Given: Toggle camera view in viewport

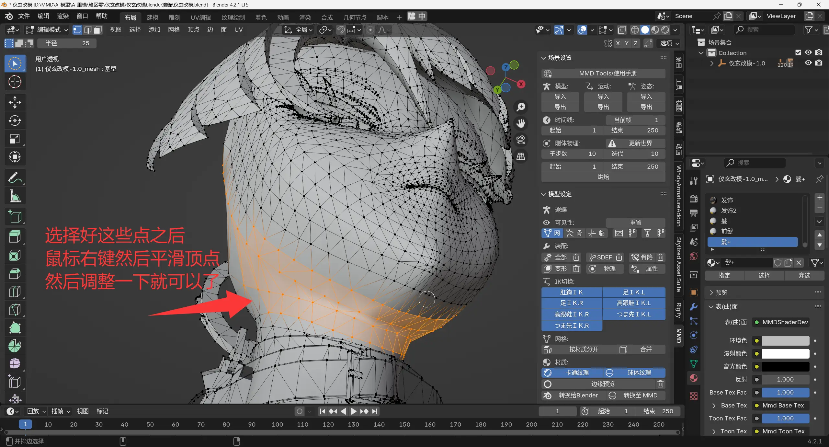Looking at the screenshot, I should point(521,140).
